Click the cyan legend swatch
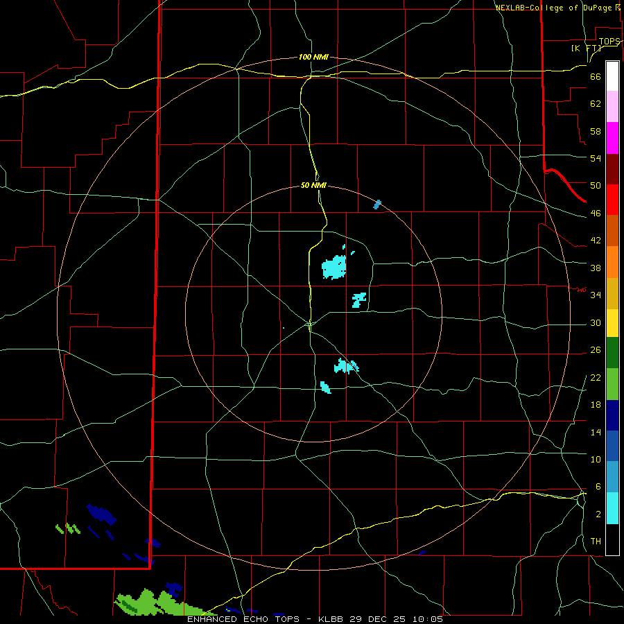Image resolution: width=624 pixels, height=624 pixels. tap(612, 508)
